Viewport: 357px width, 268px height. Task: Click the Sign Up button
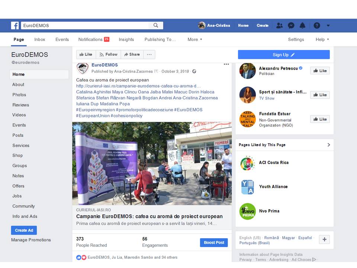pyautogui.click(x=284, y=55)
